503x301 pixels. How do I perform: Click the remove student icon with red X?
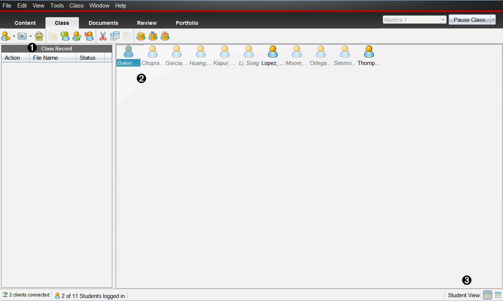pos(89,36)
